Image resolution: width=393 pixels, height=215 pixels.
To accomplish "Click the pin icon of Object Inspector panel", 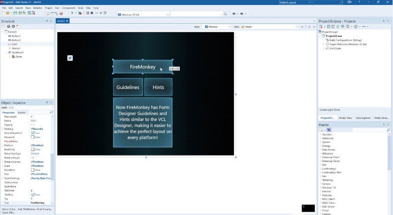I will tap(47, 103).
